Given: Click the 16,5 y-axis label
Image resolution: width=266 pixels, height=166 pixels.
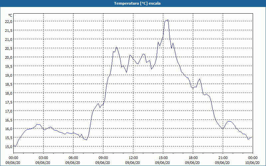Looking at the screenshot, I should 9,120.
